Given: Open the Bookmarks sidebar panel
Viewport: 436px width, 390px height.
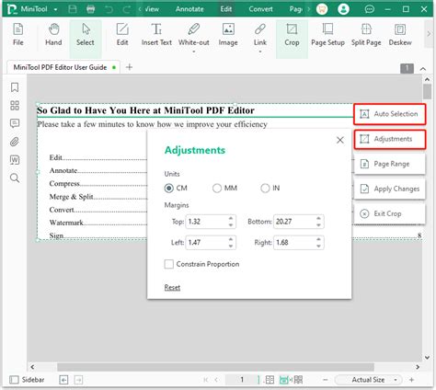Looking at the screenshot, I should 15,87.
